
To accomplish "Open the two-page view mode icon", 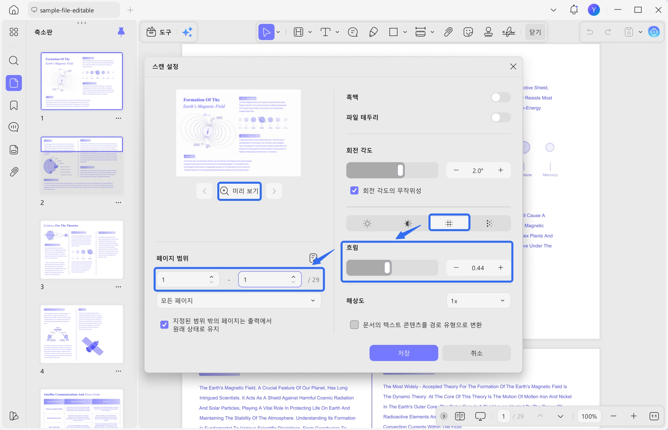I will pyautogui.click(x=460, y=416).
